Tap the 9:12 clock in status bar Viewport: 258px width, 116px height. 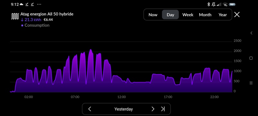tap(15, 5)
